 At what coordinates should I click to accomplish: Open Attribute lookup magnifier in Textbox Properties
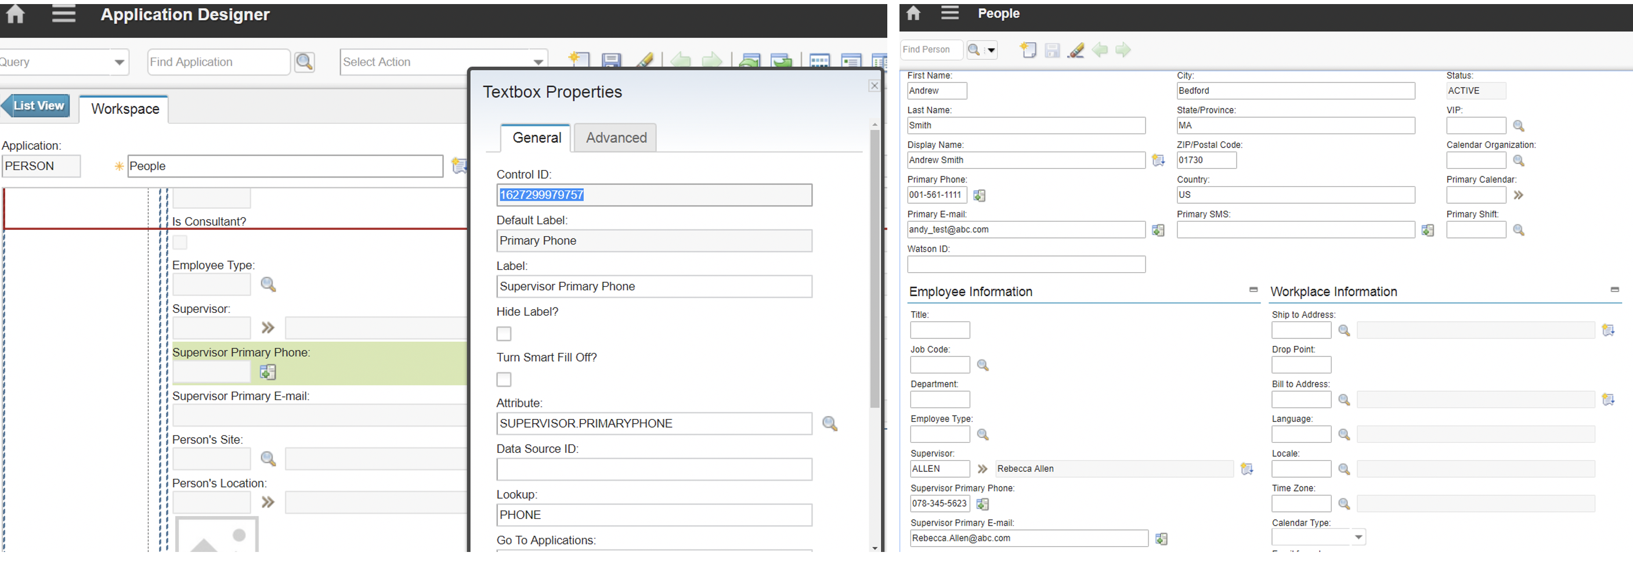click(829, 424)
